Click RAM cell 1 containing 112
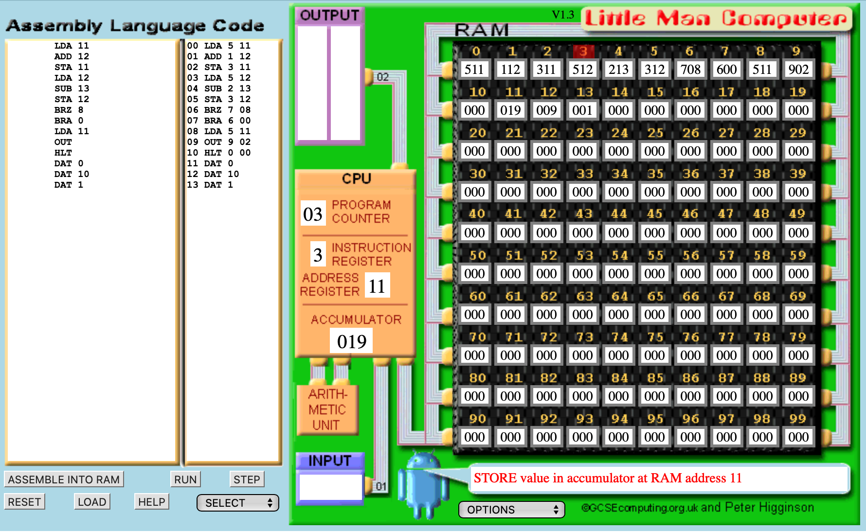Image resolution: width=866 pixels, height=532 pixels. 510,70
